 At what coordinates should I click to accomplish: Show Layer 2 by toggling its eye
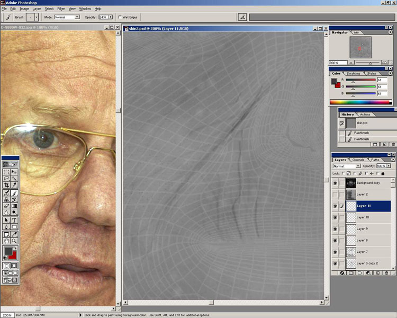point(335,195)
